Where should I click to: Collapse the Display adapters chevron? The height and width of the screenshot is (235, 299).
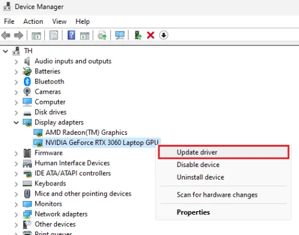[x=16, y=122]
